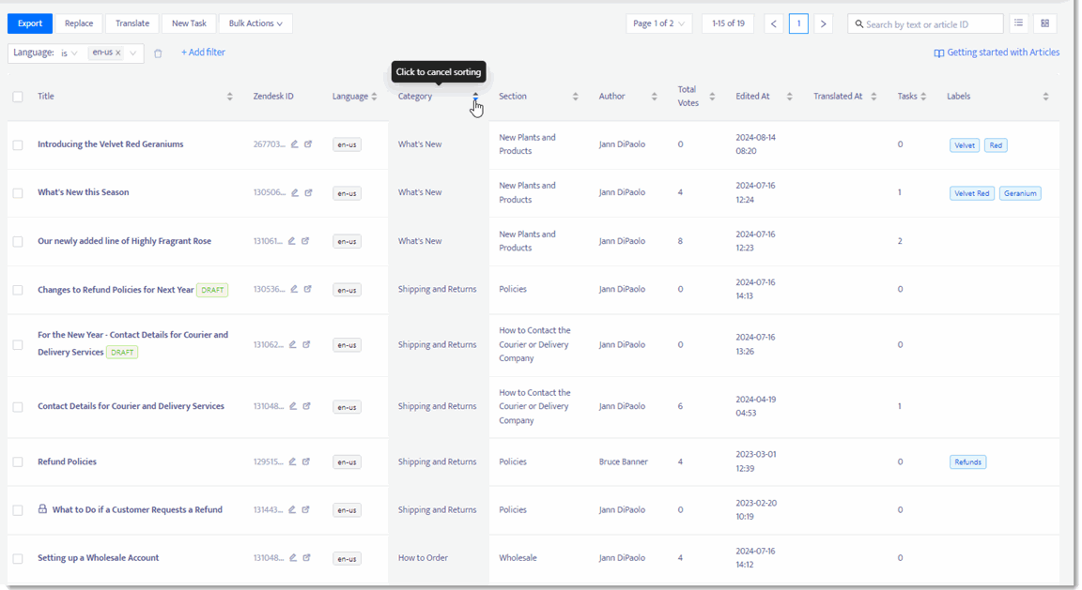Open Getting started with Articles guide
Image resolution: width=1082 pixels, height=590 pixels.
(997, 53)
